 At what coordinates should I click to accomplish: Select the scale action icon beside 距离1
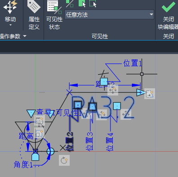(x=40, y=133)
